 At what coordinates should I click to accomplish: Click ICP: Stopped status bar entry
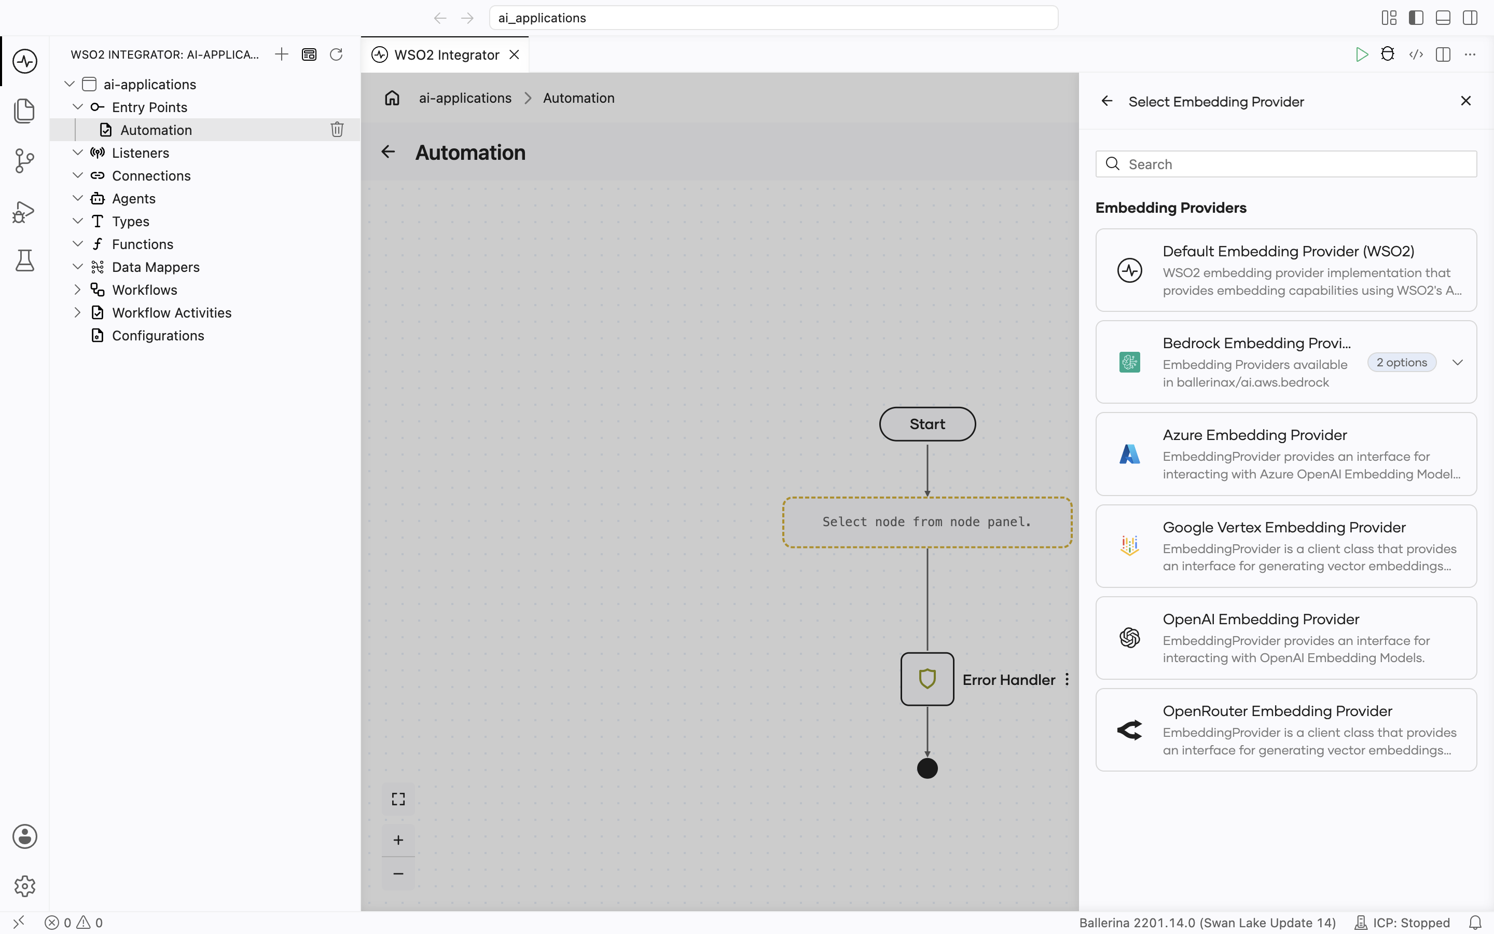point(1401,923)
